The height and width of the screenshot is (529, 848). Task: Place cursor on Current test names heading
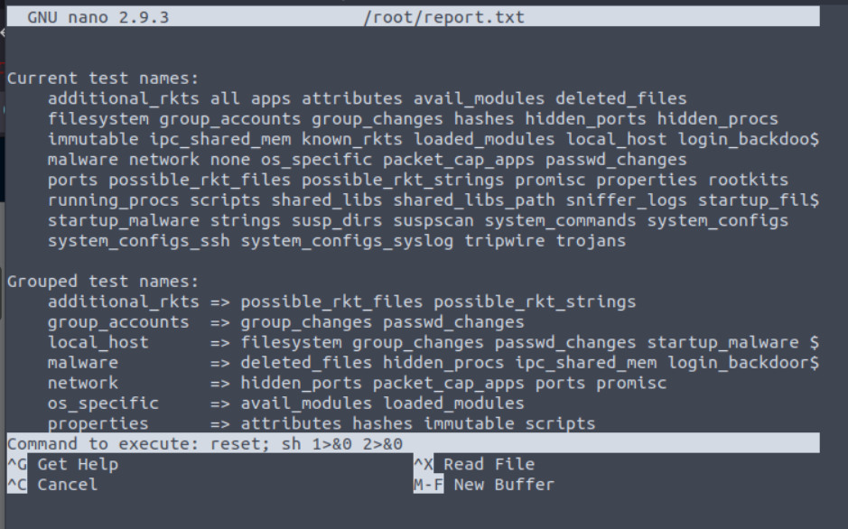(103, 79)
